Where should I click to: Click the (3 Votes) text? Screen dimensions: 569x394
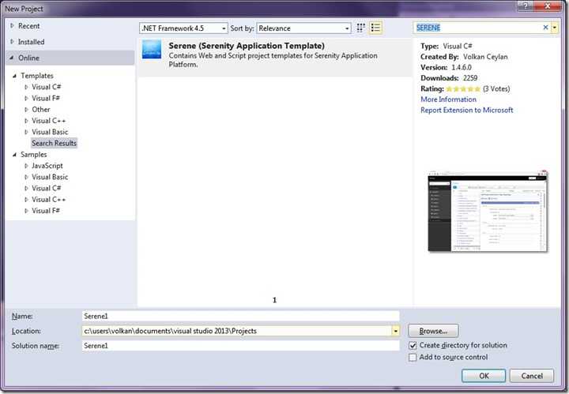click(496, 88)
